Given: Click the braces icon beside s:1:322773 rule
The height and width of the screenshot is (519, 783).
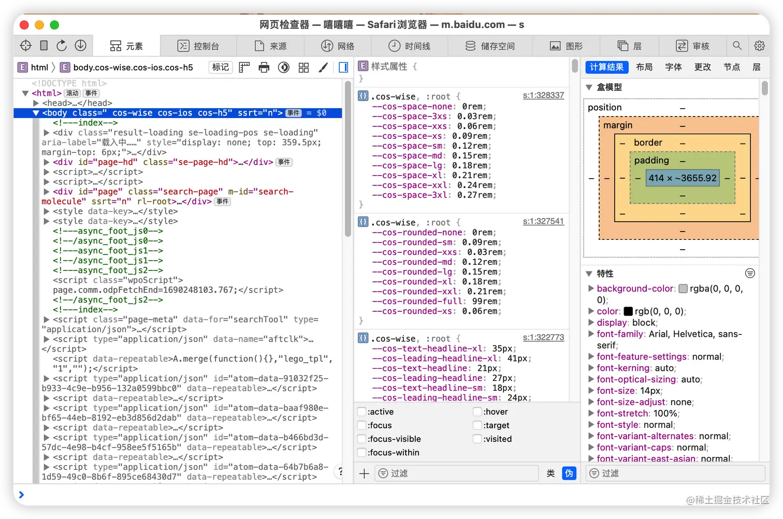Looking at the screenshot, I should point(364,338).
